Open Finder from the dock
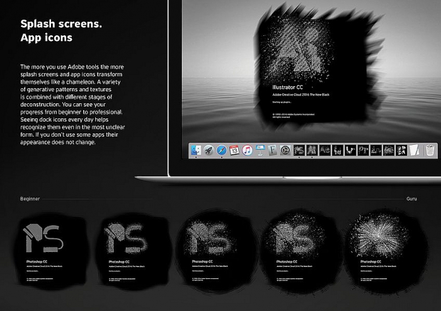Viewport: 441px width, 311px height. point(196,150)
